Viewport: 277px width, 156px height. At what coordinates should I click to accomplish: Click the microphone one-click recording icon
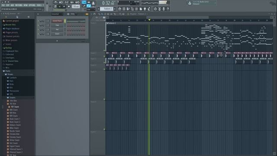tap(164, 9)
